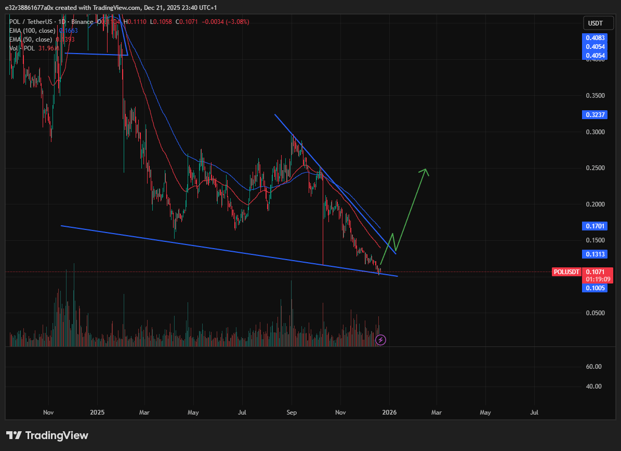Click the EMA (50, close) indicator label
Viewport: 621px width, 451px height.
pyautogui.click(x=31, y=39)
